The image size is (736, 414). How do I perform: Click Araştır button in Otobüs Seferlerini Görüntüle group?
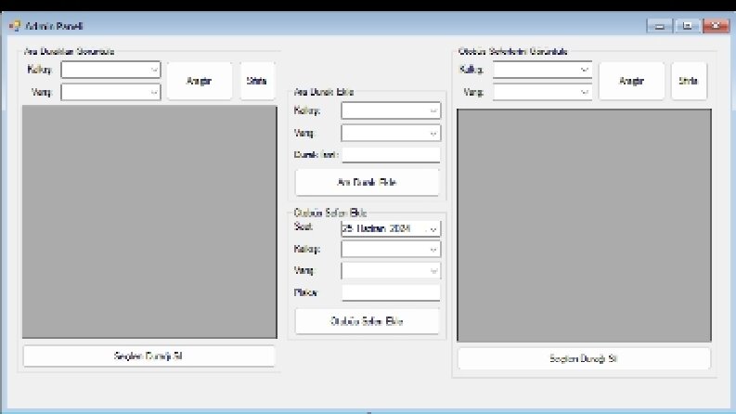click(632, 81)
